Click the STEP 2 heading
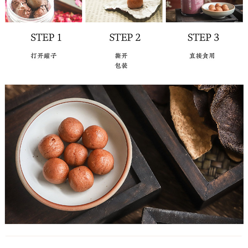 point(125,37)
